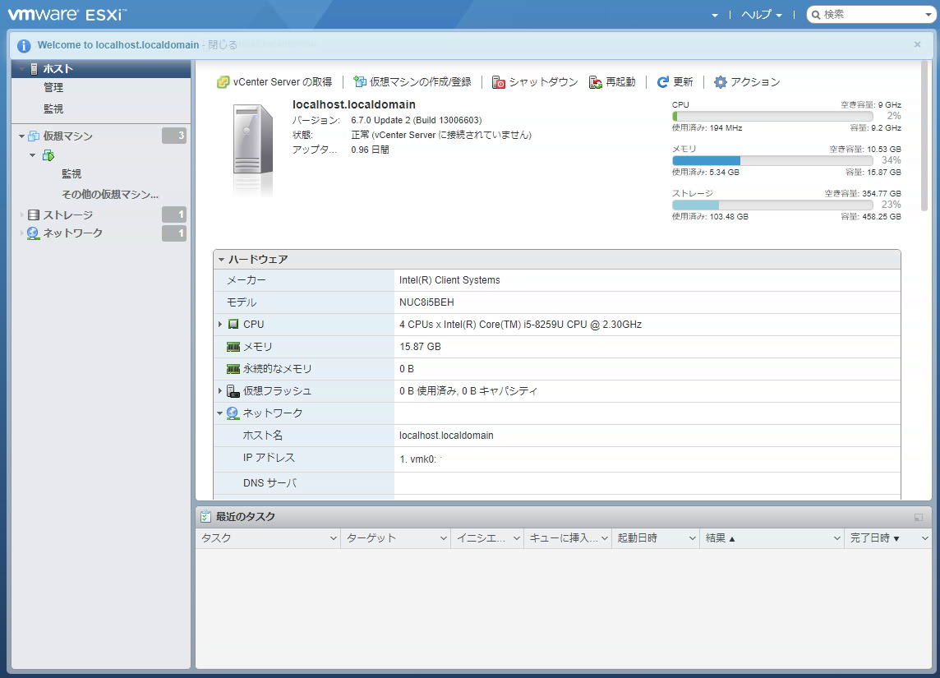Click the アクション gear icon
The width and height of the screenshot is (940, 678).
tap(720, 82)
